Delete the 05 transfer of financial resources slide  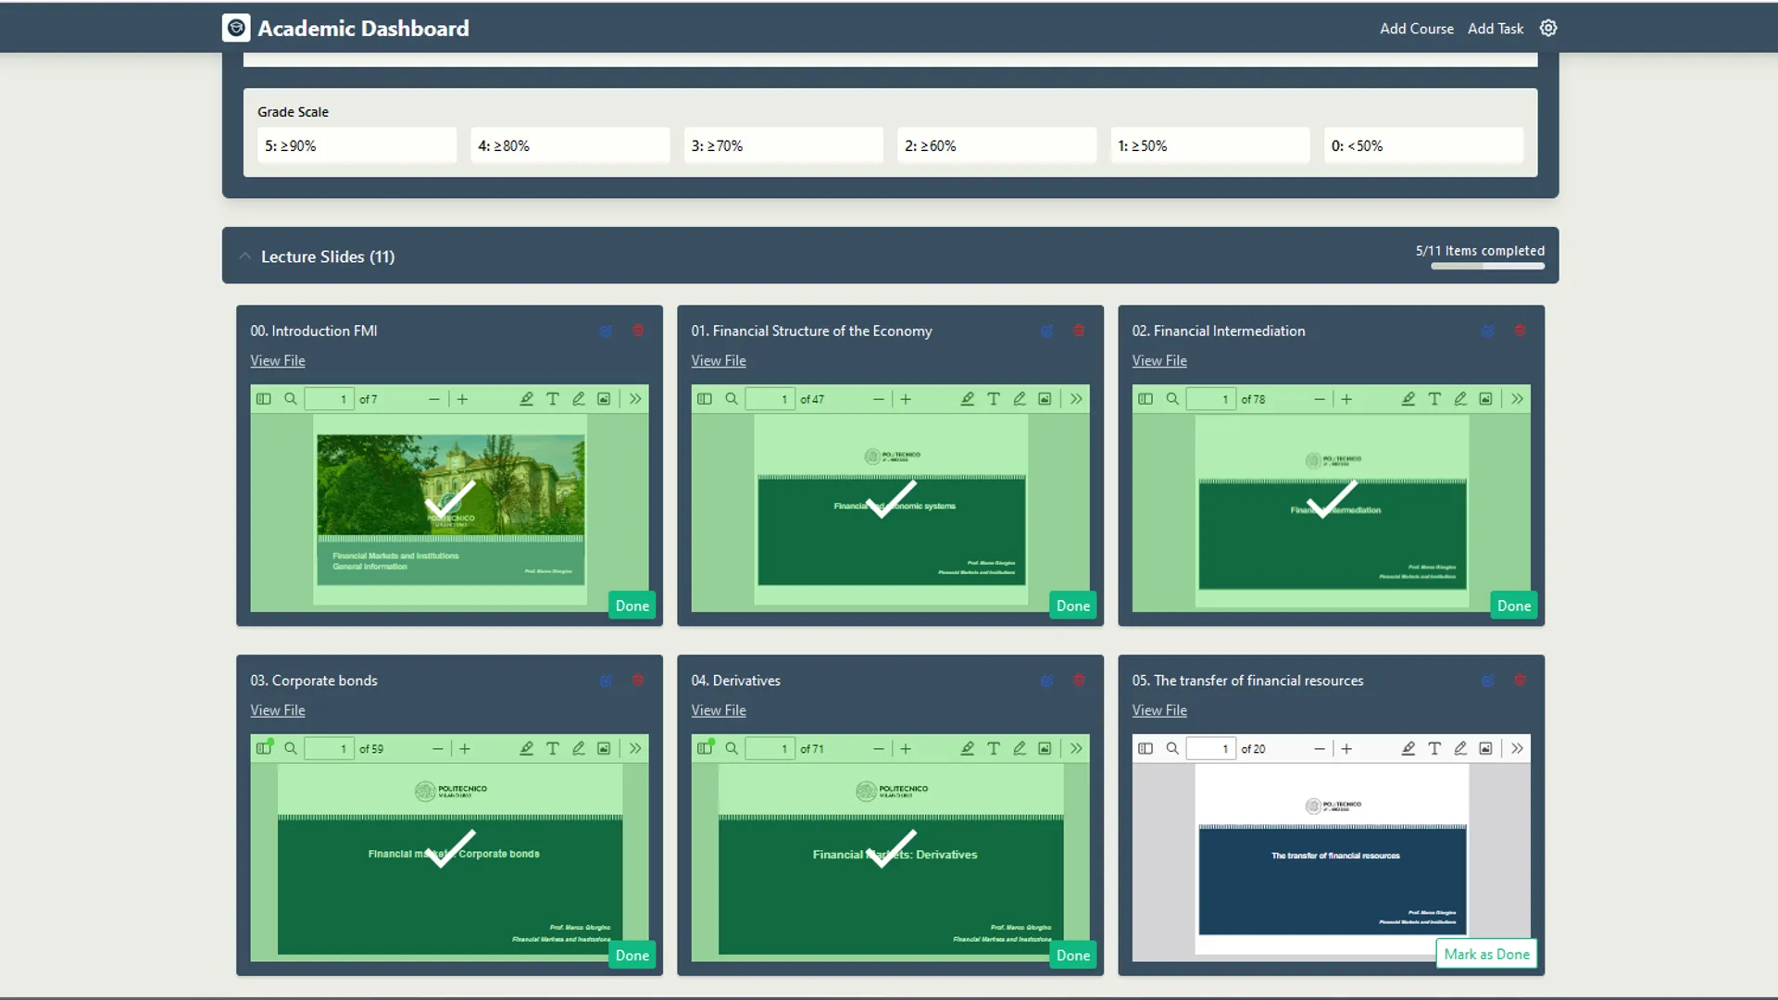tap(1521, 680)
